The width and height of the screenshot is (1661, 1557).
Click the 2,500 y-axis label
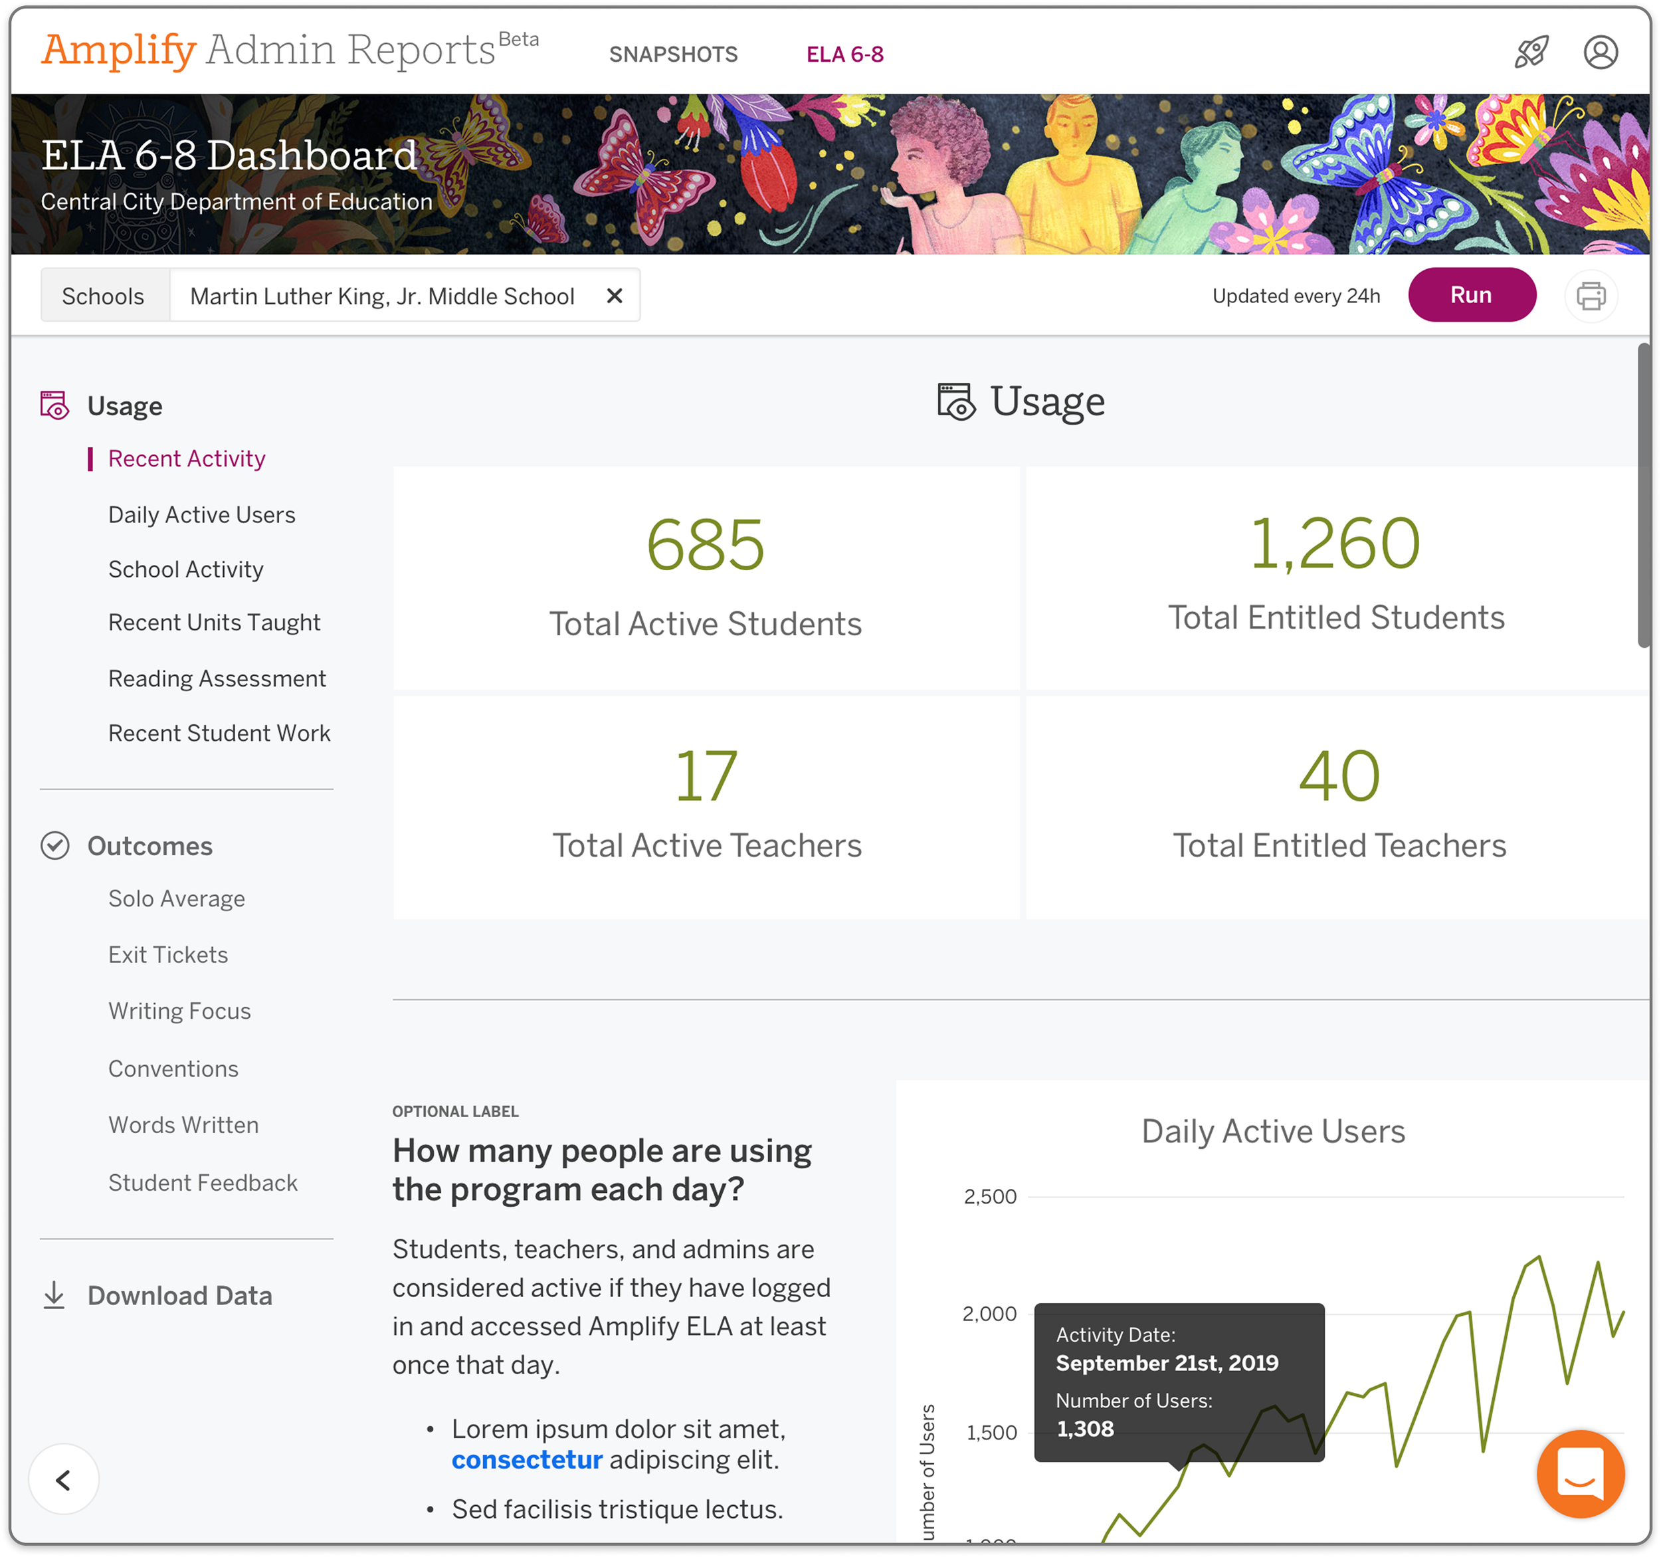click(x=990, y=1197)
